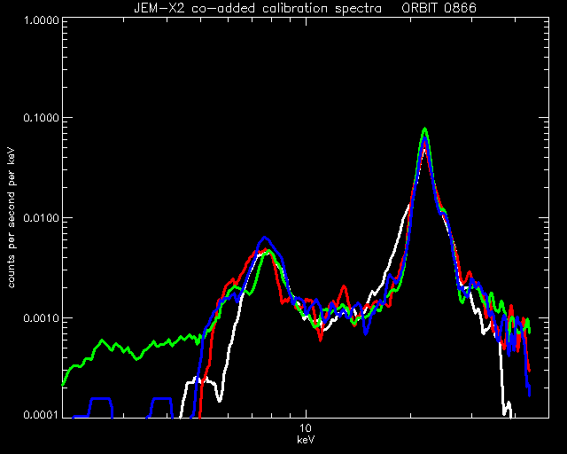Click the 1.0000 y-axis tick label

41,20
